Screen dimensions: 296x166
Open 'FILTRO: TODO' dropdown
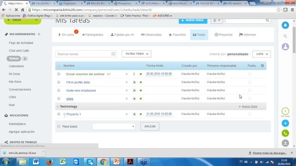coord(136,54)
